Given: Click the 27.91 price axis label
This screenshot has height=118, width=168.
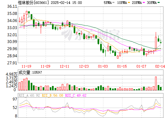Looking at the screenshot, I should (x=12, y=63).
